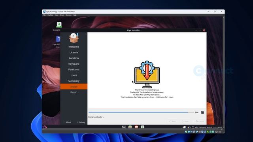The height and width of the screenshot is (142, 253).
Task: Select the Keyboard step
Action: tap(74, 64)
